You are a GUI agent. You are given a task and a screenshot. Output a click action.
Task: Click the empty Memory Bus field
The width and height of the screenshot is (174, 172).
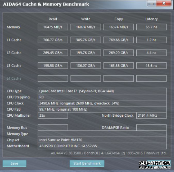[x=53, y=128]
